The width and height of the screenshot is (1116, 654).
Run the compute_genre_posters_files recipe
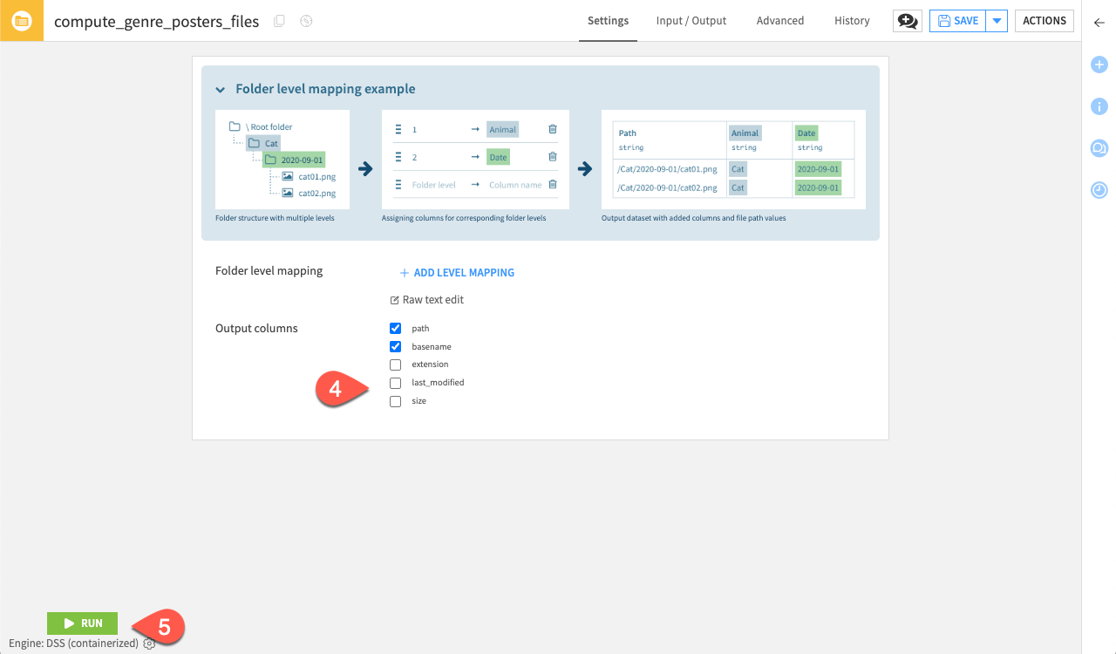click(x=82, y=623)
